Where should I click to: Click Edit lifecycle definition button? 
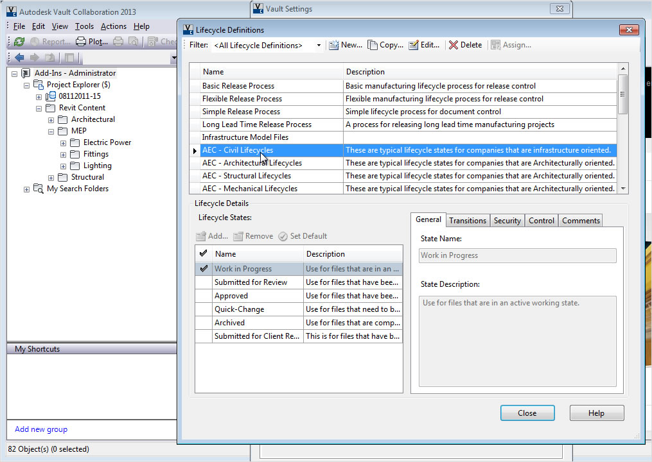click(x=424, y=45)
